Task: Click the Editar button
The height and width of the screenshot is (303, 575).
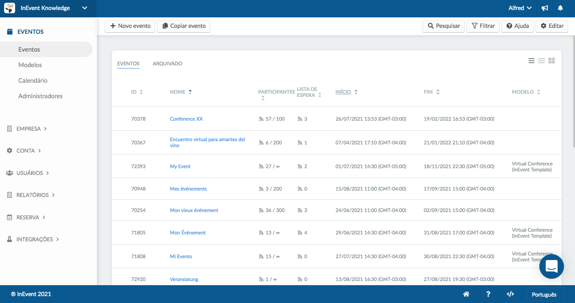Action: [552, 26]
